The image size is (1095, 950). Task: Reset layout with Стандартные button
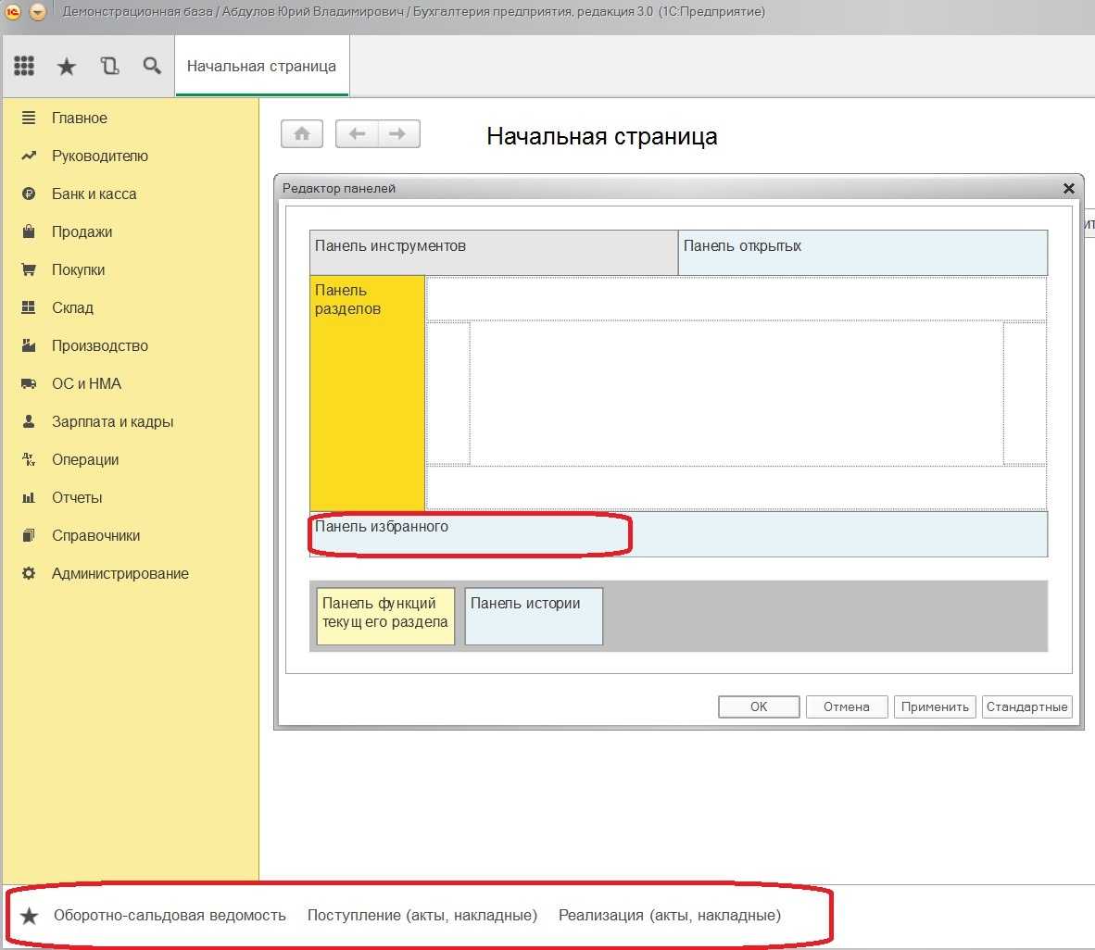pos(1026,706)
